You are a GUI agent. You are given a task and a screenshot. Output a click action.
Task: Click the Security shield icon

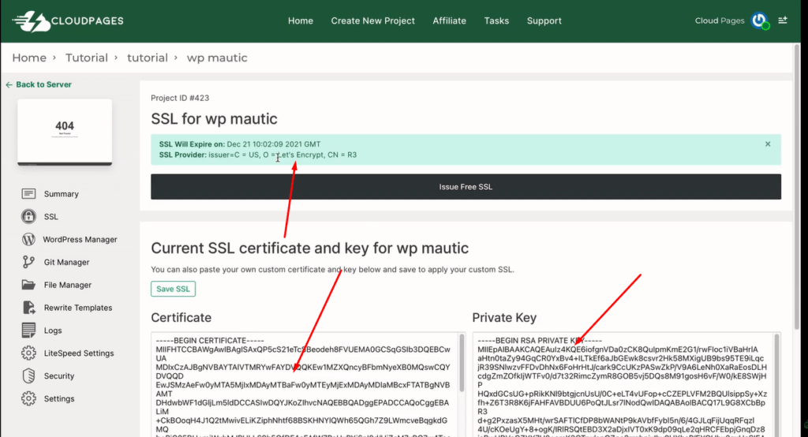click(28, 375)
